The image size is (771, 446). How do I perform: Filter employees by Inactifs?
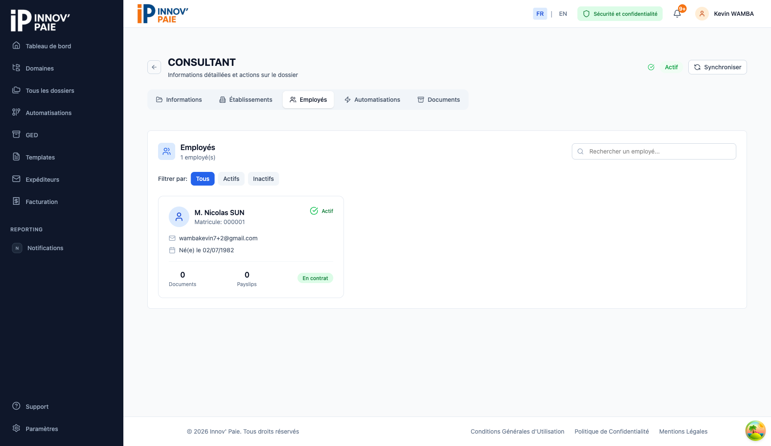point(263,179)
